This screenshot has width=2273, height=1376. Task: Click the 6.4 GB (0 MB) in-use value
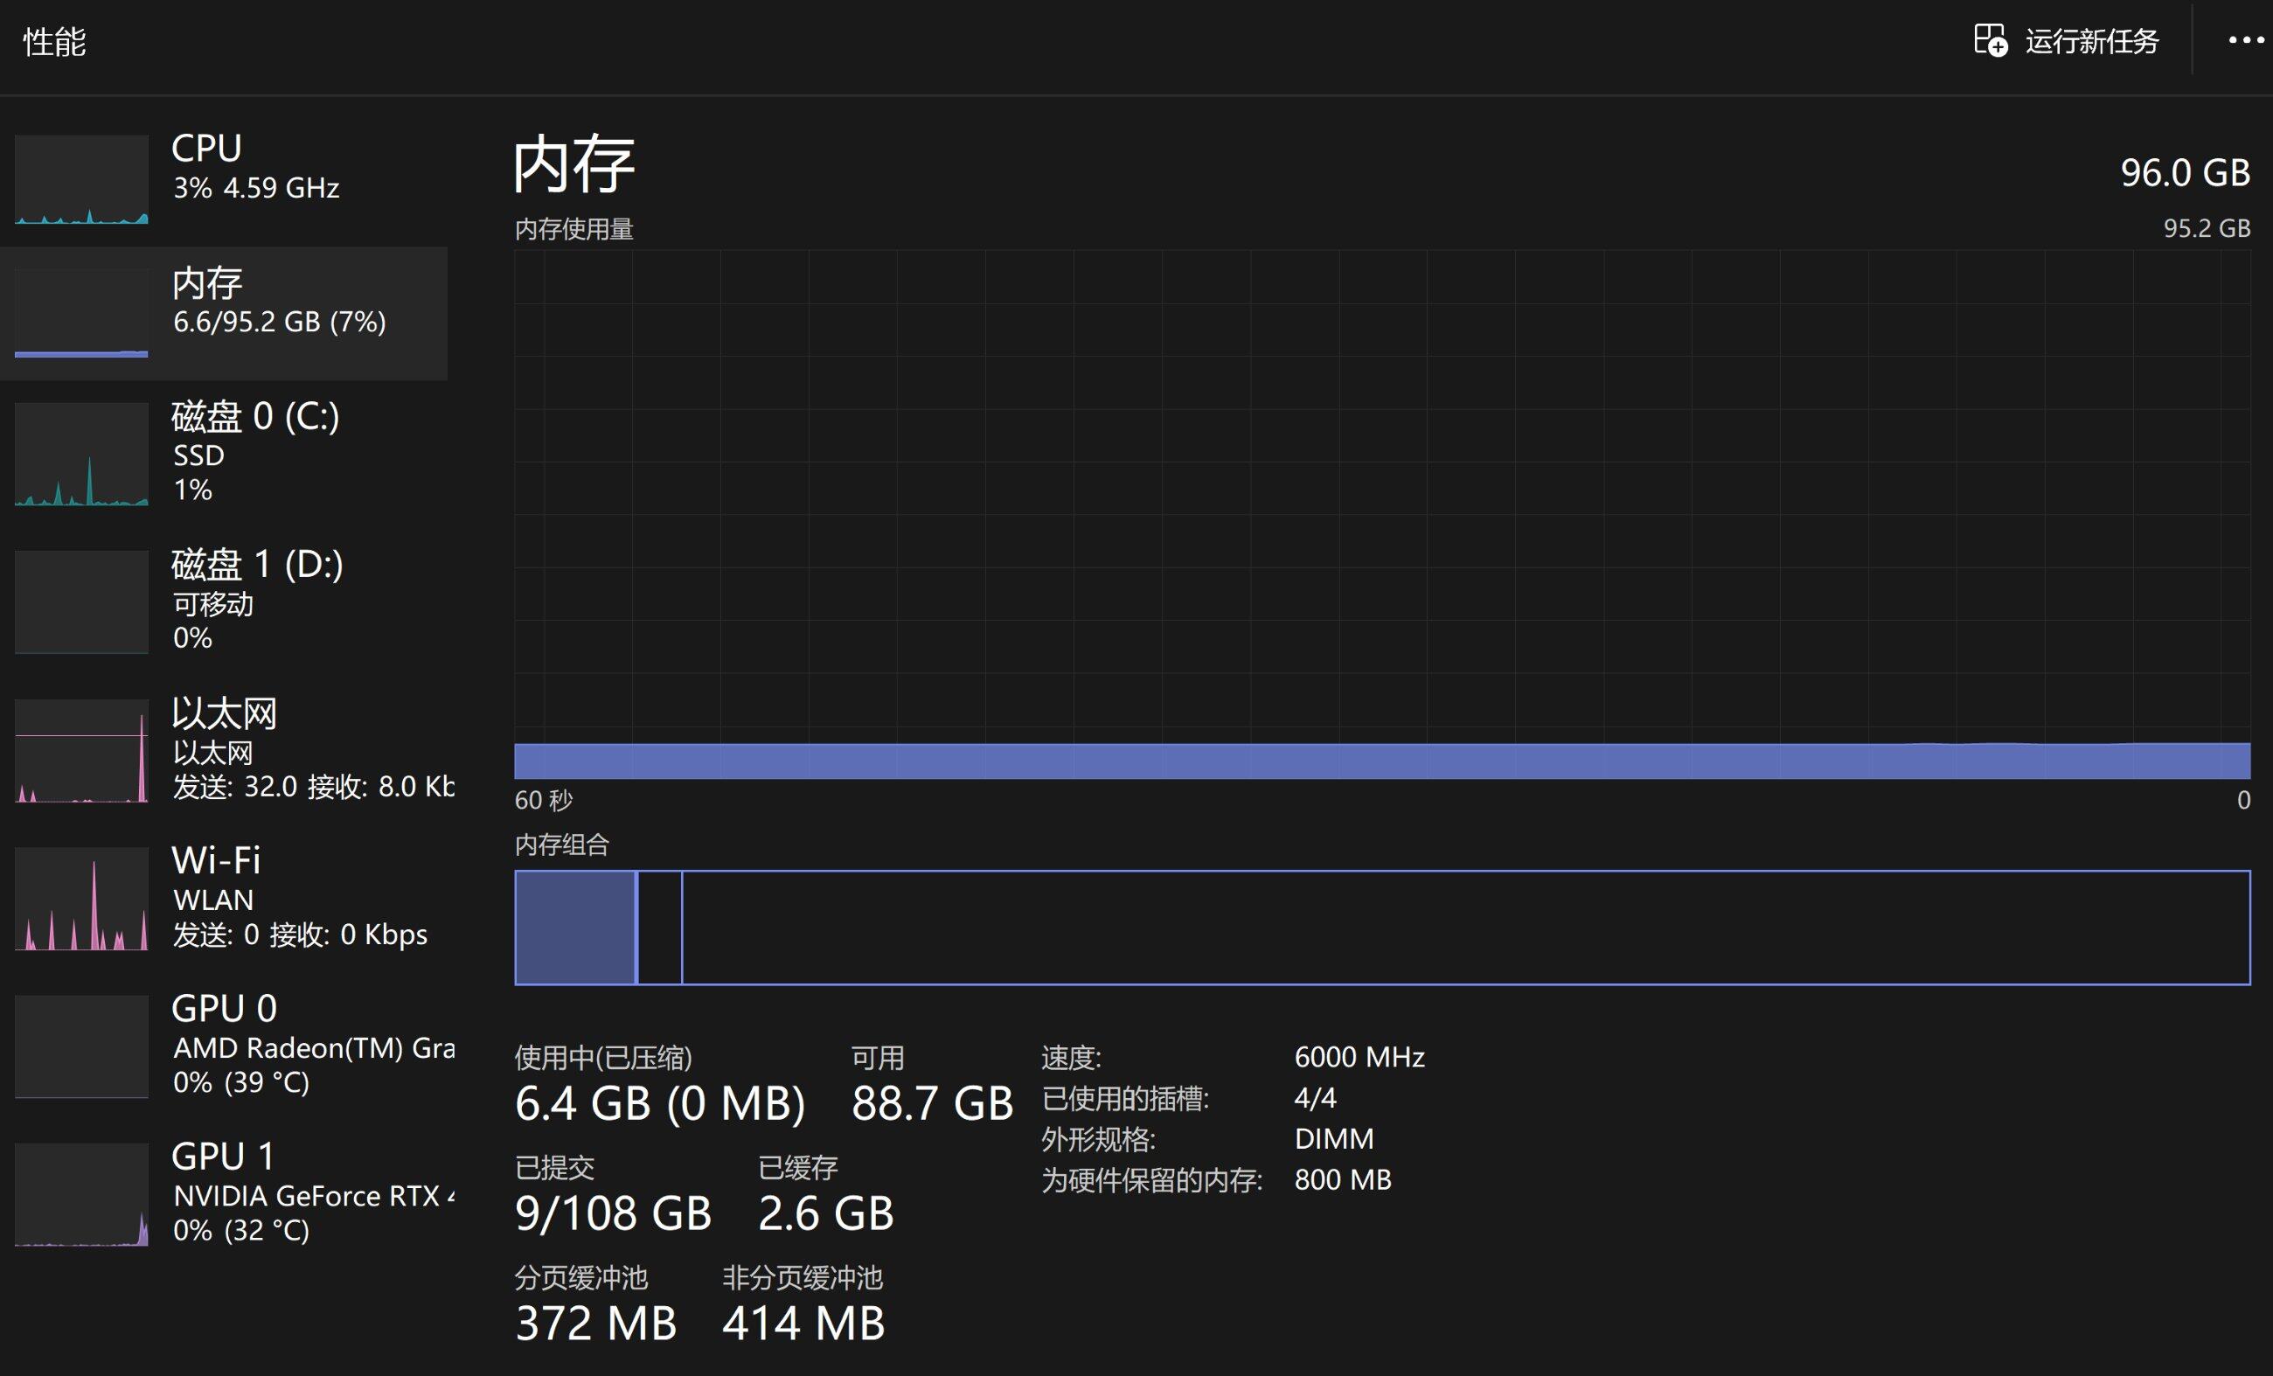pyautogui.click(x=659, y=1104)
